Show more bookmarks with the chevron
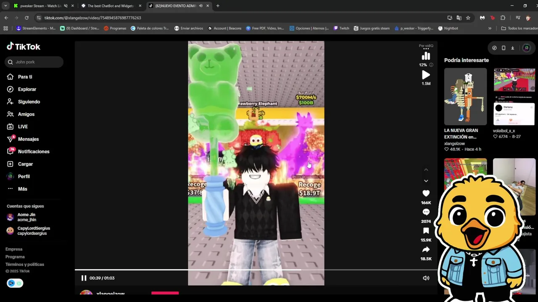This screenshot has width=538, height=302. (490, 29)
